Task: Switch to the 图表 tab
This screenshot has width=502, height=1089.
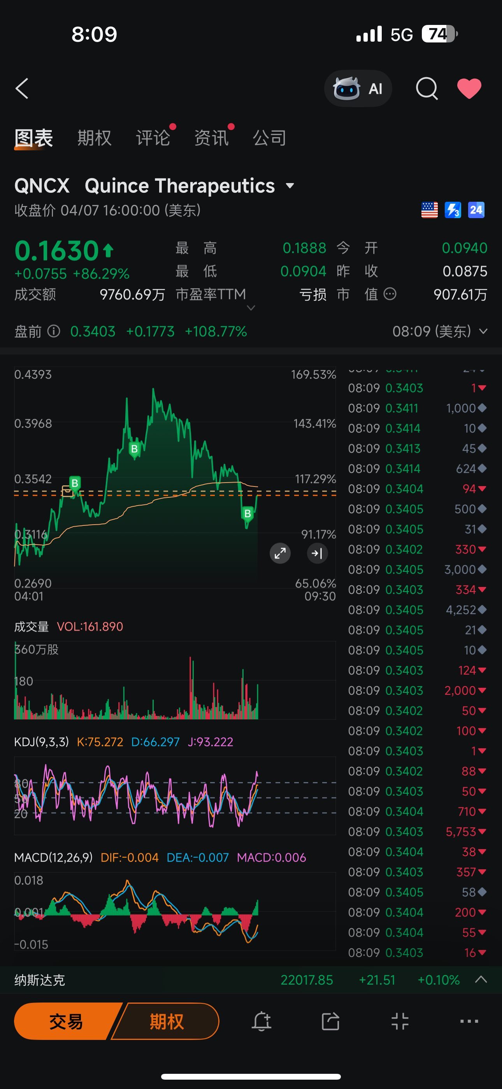Action: point(33,138)
